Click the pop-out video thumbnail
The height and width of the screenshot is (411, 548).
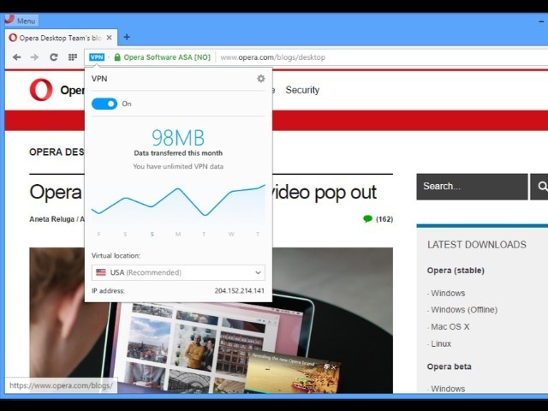[x=292, y=373]
